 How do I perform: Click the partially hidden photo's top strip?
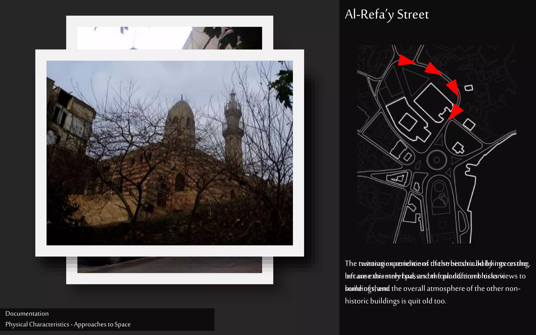tap(169, 38)
